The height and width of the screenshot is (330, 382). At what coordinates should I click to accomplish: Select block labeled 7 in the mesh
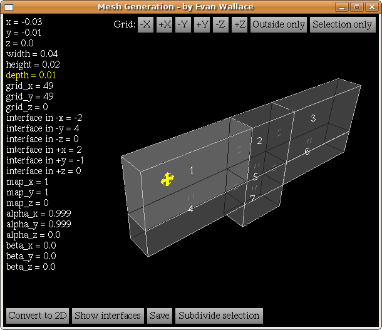tap(252, 199)
